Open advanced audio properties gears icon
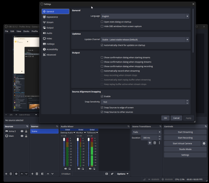Viewport: 209px width, 183px height. pos(112,174)
